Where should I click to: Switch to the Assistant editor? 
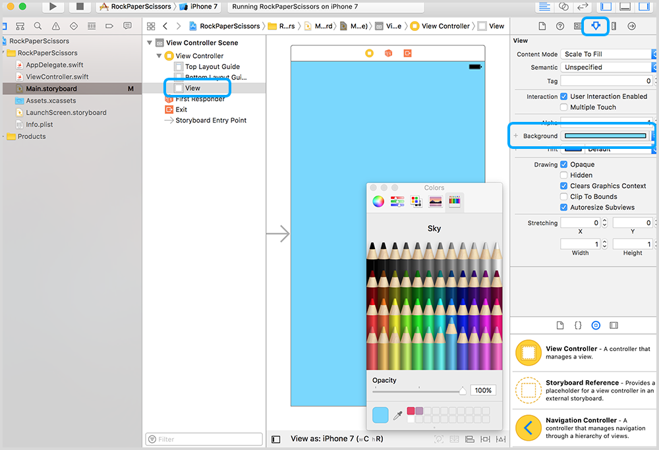click(563, 7)
